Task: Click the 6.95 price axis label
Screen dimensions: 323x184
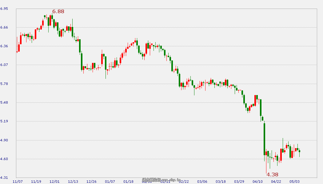Action: (x=4, y=9)
